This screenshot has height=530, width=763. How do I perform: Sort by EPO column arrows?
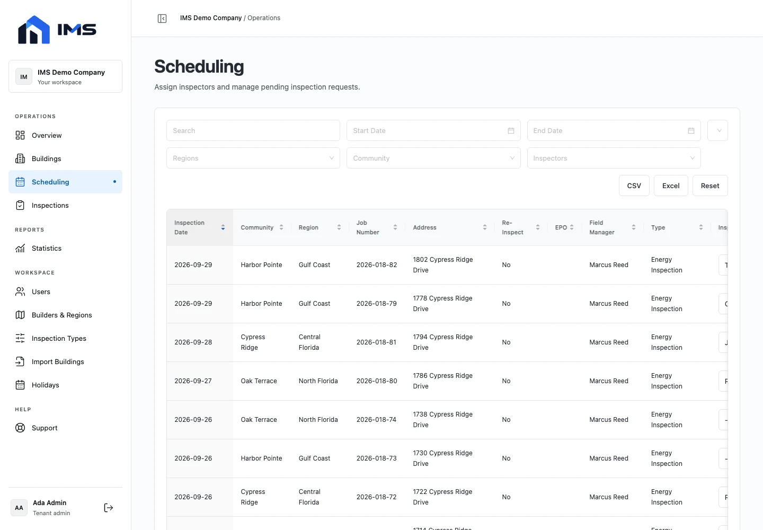572,227
